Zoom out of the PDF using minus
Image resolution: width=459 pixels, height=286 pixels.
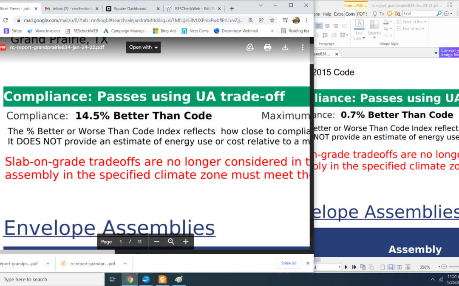pos(156,242)
